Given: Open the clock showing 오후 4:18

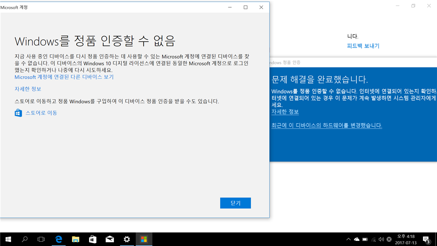Looking at the screenshot, I should pyautogui.click(x=406, y=239).
